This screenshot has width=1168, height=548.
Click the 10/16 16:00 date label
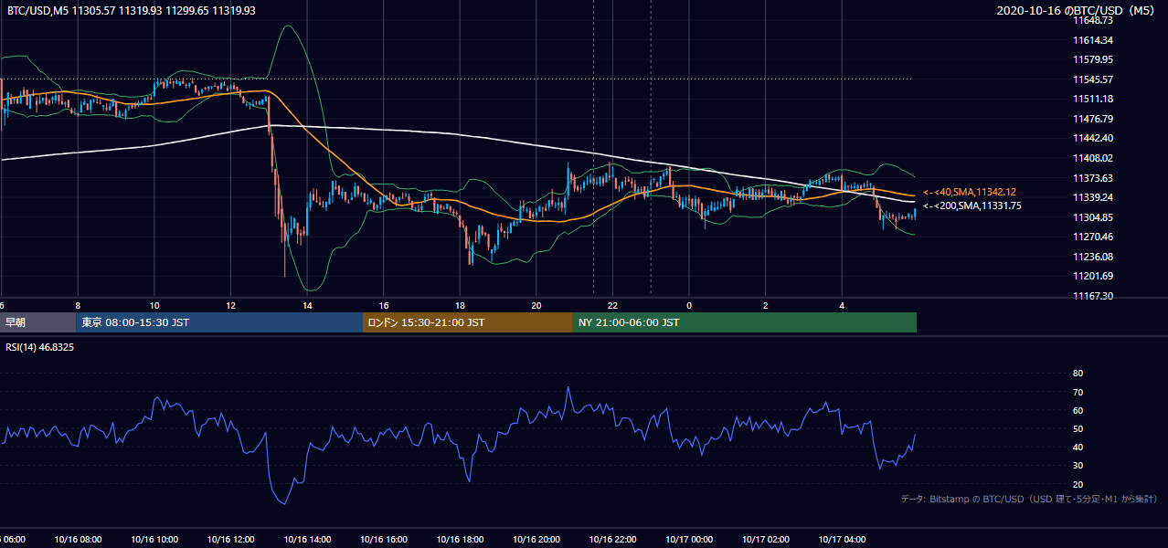pyautogui.click(x=384, y=540)
